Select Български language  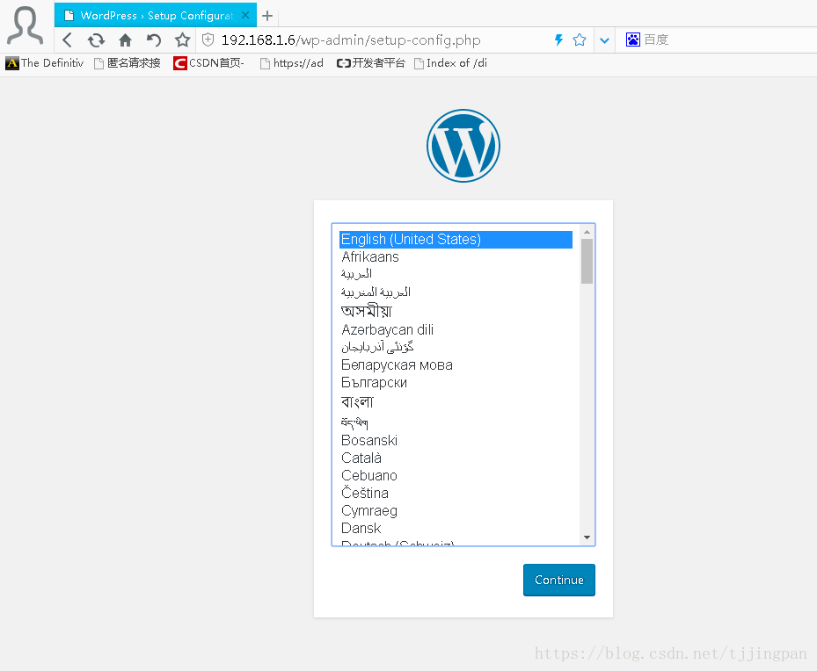pos(456,382)
